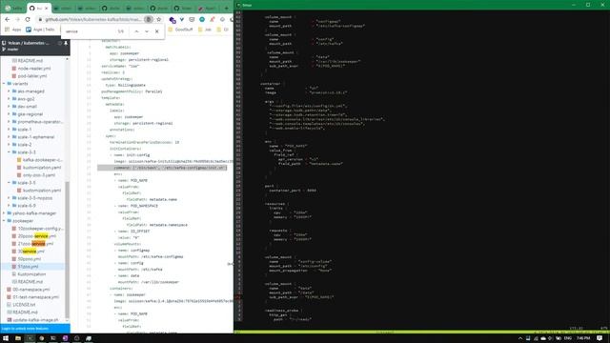
Task: Click the repository name in the Octotree header
Action: tap(29, 43)
